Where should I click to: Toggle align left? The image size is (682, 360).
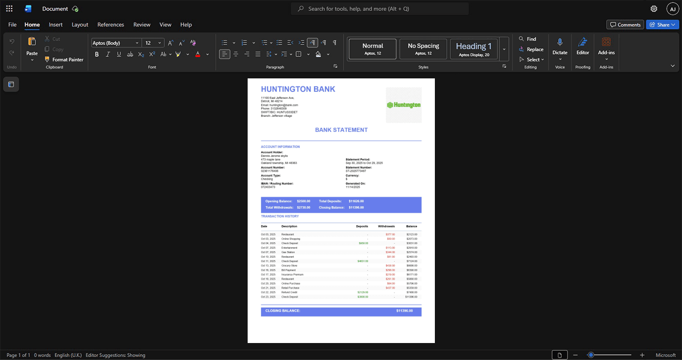tap(225, 54)
